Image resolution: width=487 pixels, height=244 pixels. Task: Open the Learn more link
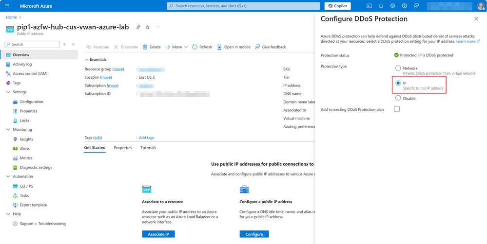pyautogui.click(x=468, y=41)
